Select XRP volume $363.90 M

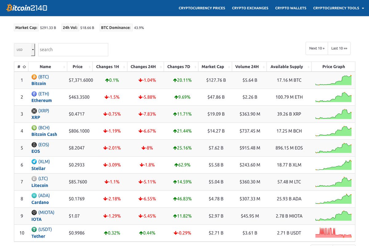point(250,114)
